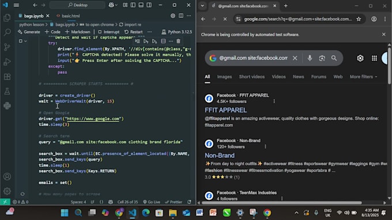Execute cell and below icon
Image resolution: width=392 pixels, height=220 pixels.
[x=154, y=41]
